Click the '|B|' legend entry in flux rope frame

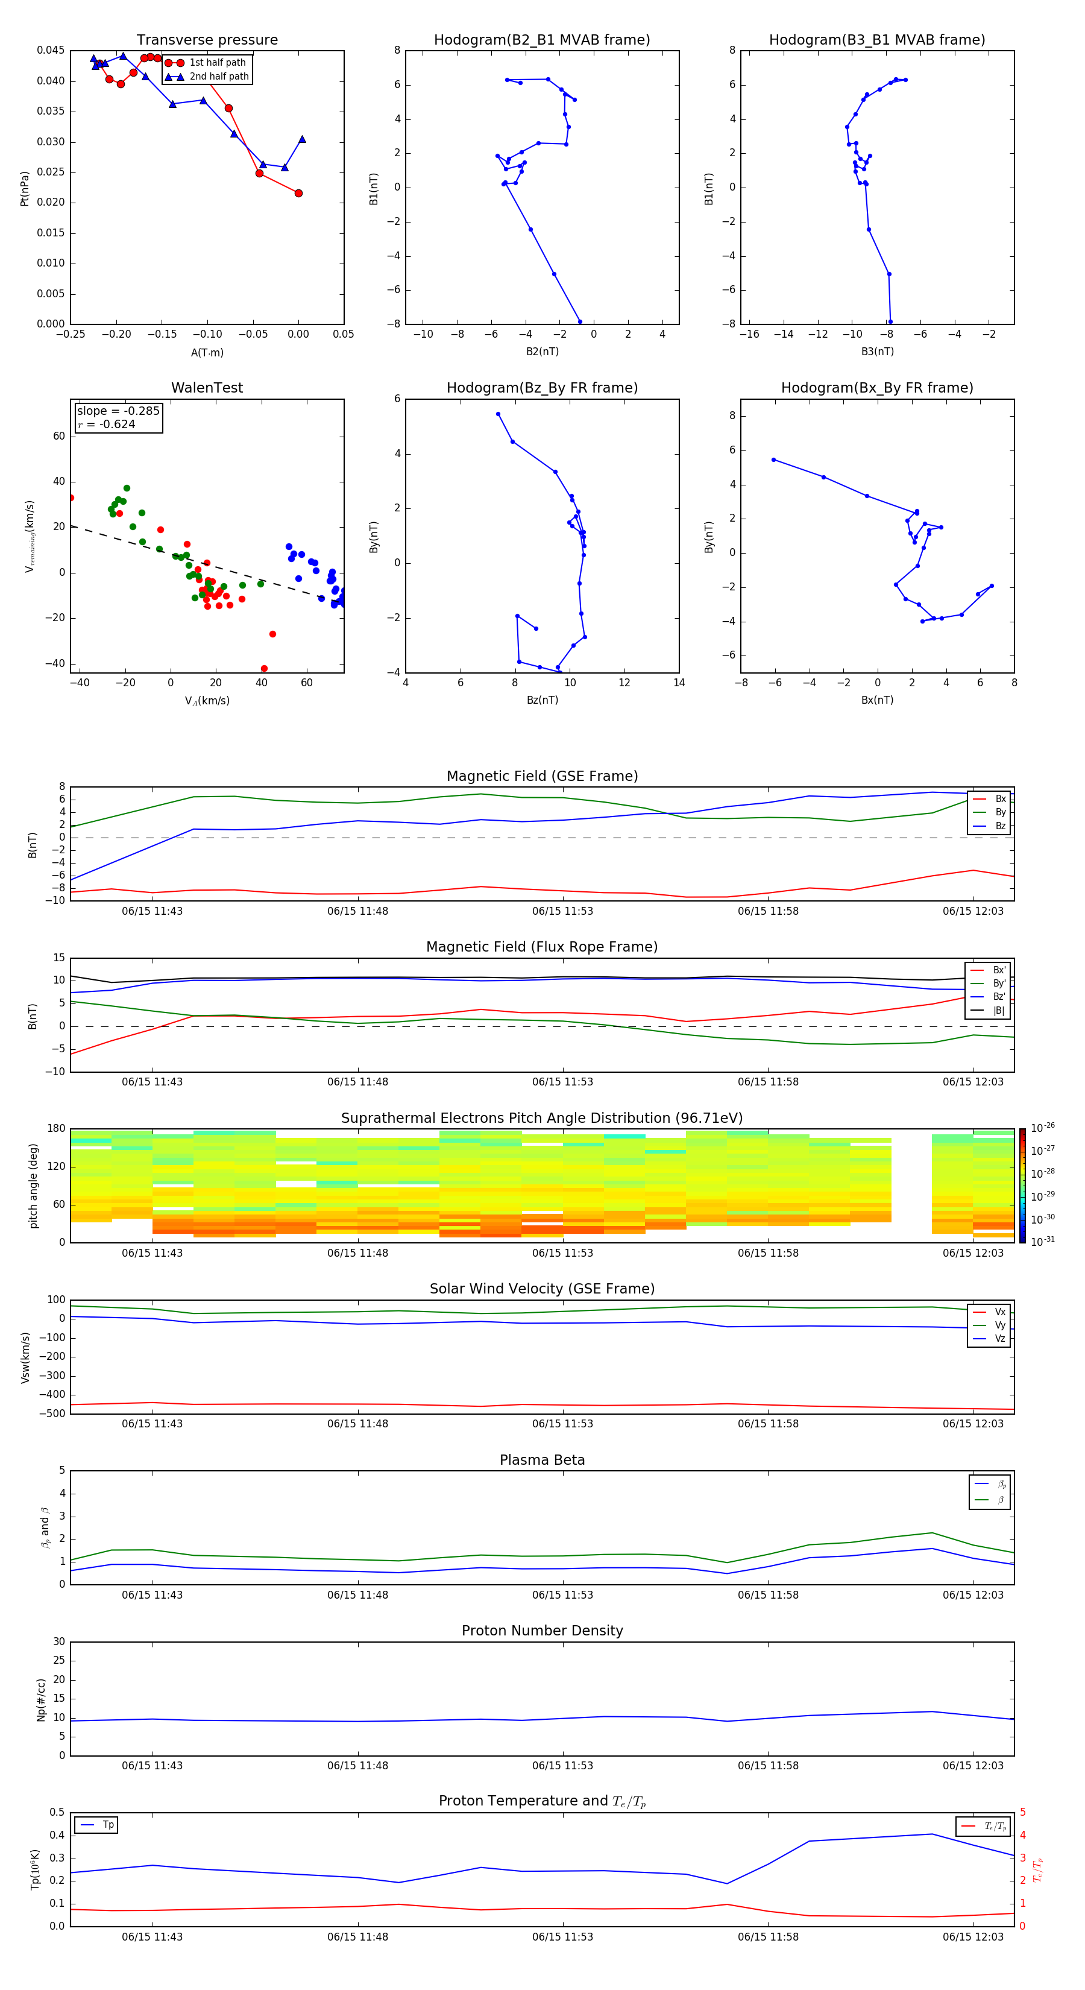989,1011
